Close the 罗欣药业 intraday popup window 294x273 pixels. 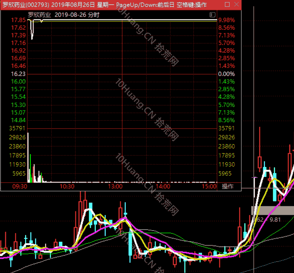(x=236, y=4)
